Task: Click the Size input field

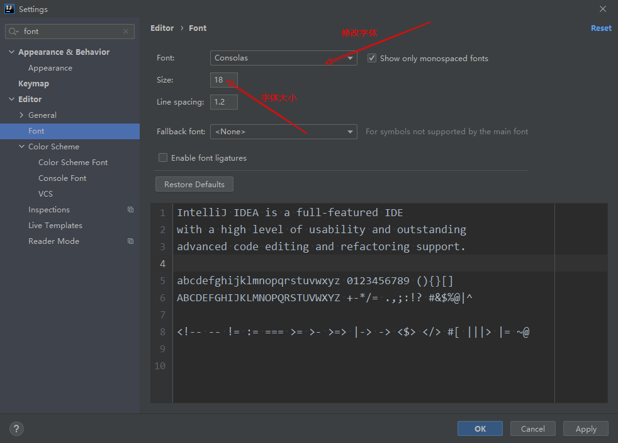Action: pos(223,80)
